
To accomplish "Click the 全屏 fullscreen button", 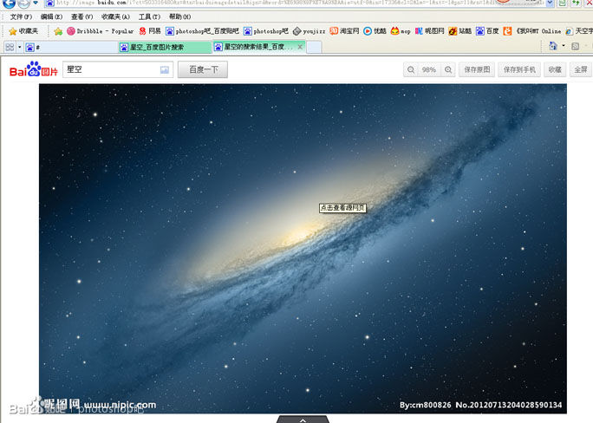I will [581, 69].
